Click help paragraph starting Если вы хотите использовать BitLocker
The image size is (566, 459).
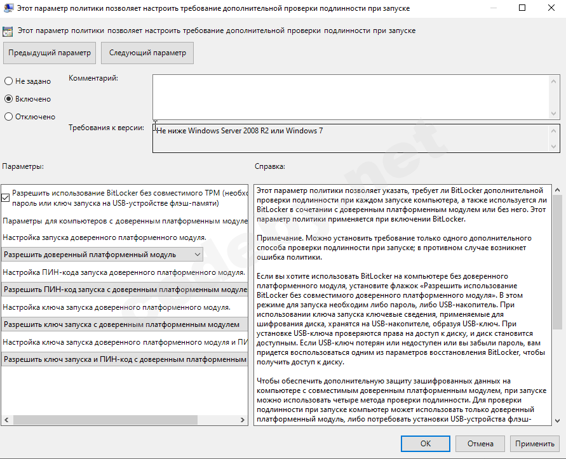click(401, 319)
